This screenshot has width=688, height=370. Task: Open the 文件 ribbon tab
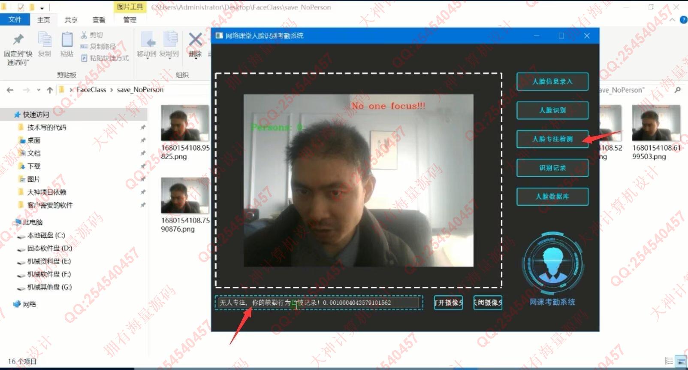(15, 20)
